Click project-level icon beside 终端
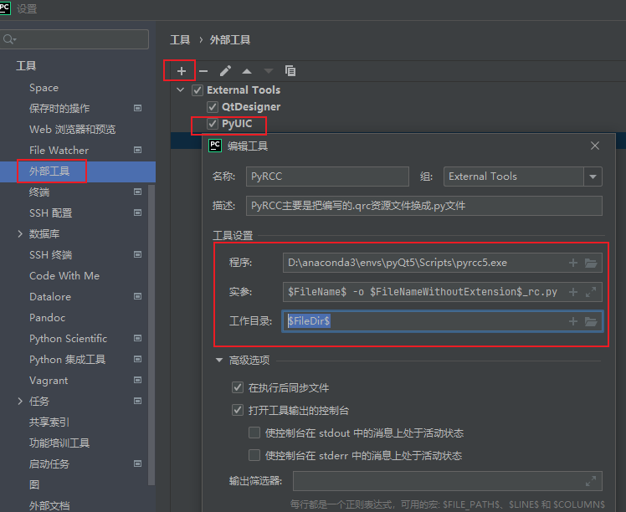626x512 pixels. click(138, 192)
